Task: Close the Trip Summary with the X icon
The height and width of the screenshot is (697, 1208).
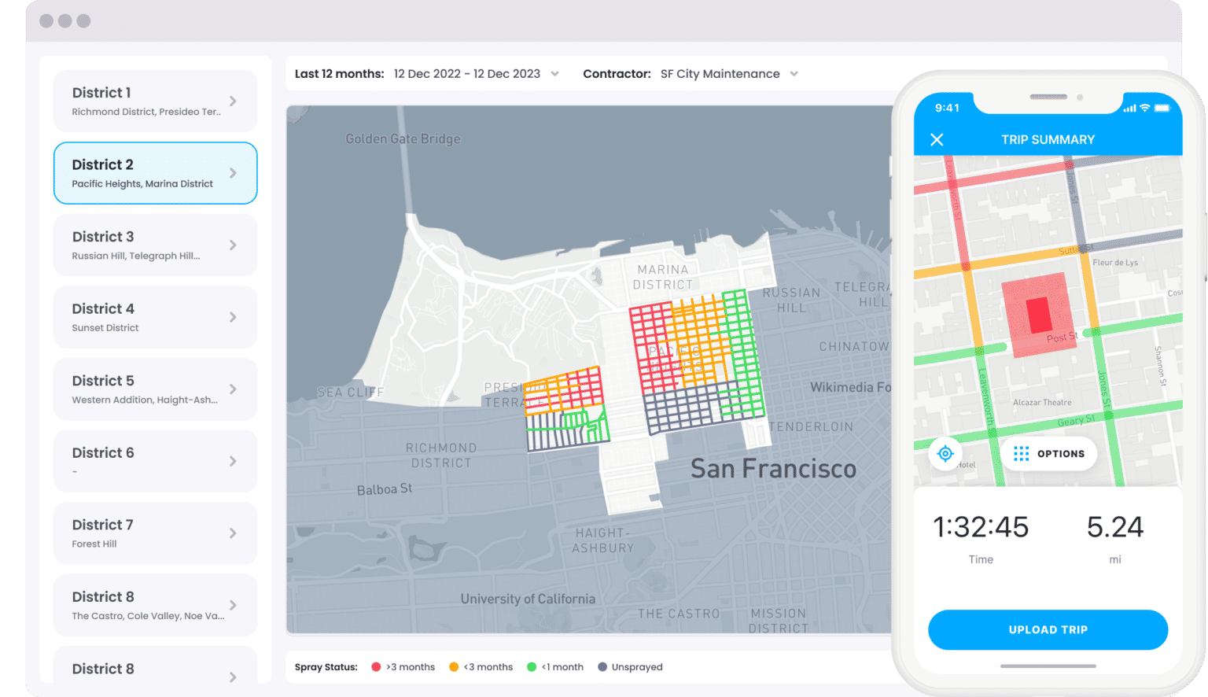Action: click(x=937, y=139)
